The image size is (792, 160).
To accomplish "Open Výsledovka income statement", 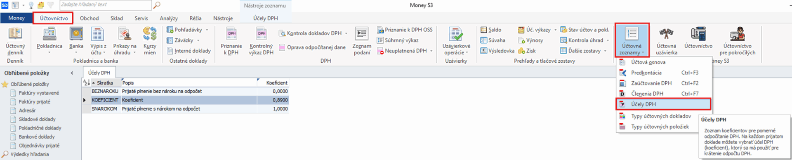I will point(497,51).
